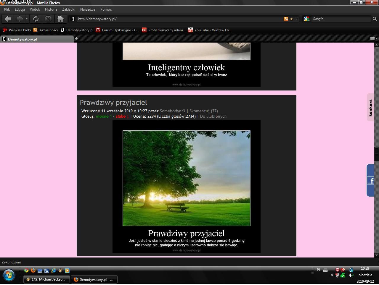Open the Widok menu
The height and width of the screenshot is (285, 379).
click(x=35, y=9)
